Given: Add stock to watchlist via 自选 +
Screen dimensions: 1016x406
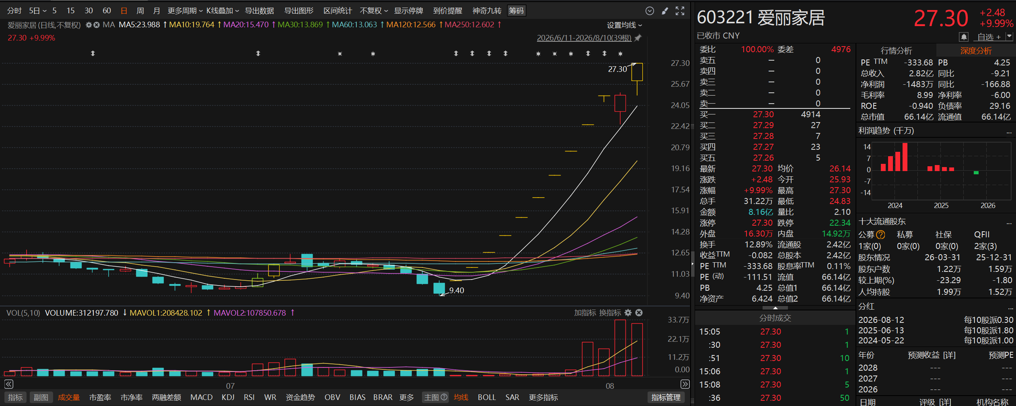Looking at the screenshot, I should click(x=989, y=37).
